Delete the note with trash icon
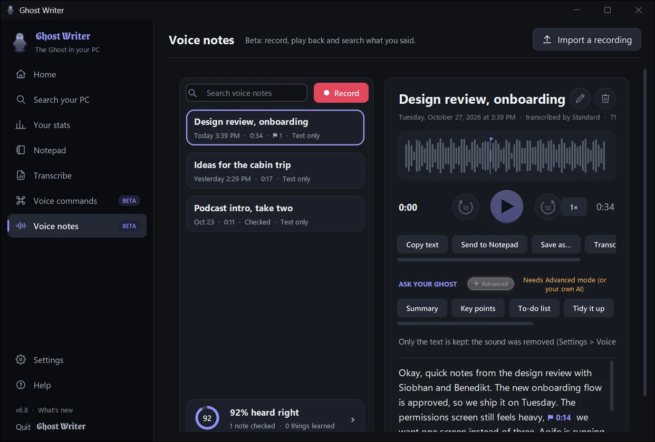This screenshot has width=655, height=442. point(605,99)
